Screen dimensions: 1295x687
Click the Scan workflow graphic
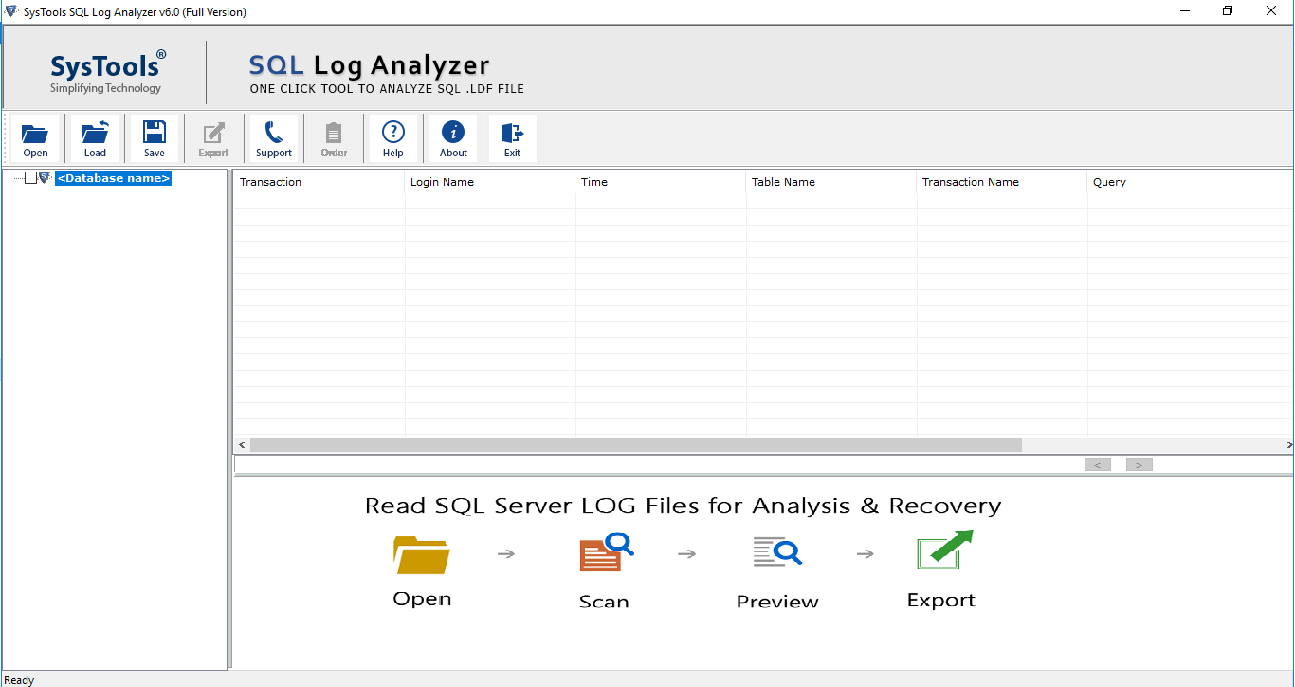coord(606,552)
